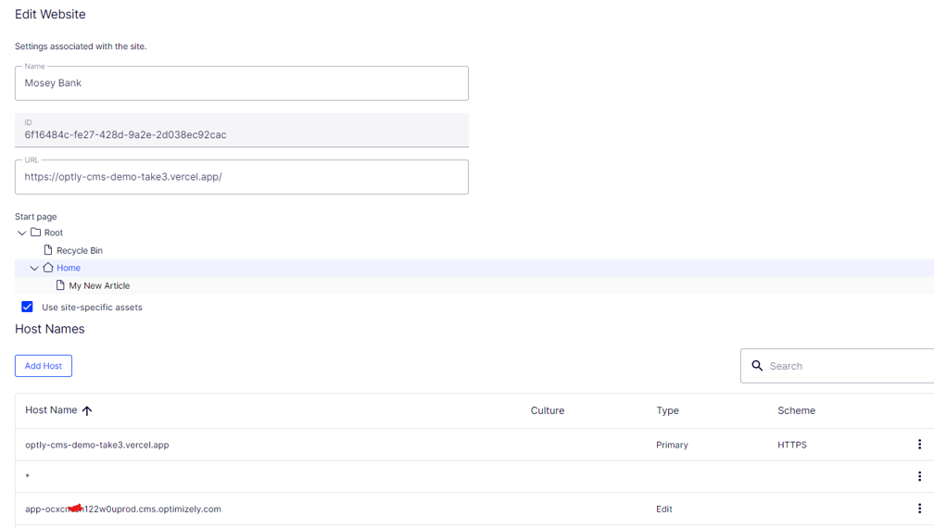Screen dimensions: 934x529
Task: Collapse the Root tree node
Action: point(22,233)
